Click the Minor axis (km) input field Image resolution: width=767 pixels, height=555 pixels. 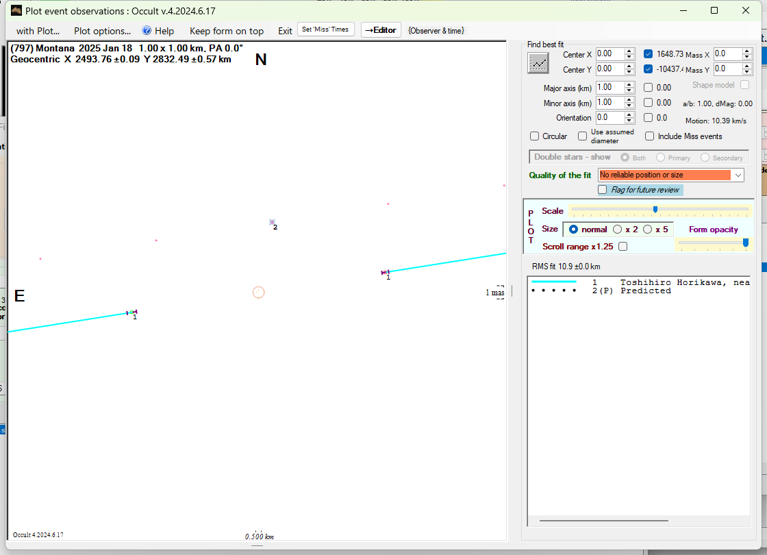coord(609,103)
